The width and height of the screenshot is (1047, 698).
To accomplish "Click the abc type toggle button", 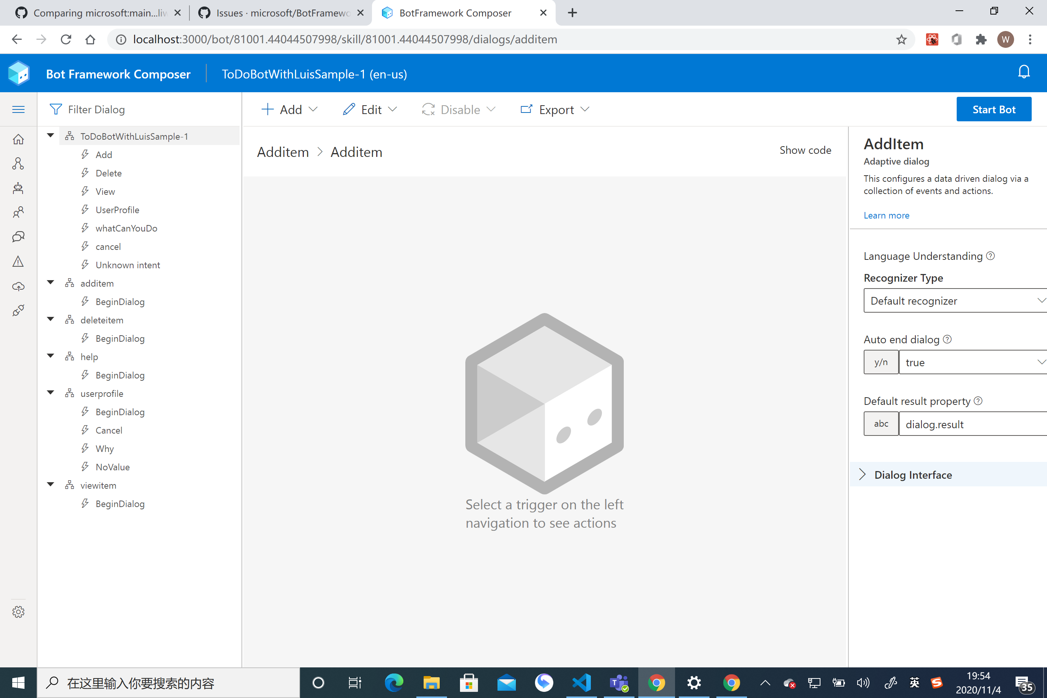I will point(881,424).
